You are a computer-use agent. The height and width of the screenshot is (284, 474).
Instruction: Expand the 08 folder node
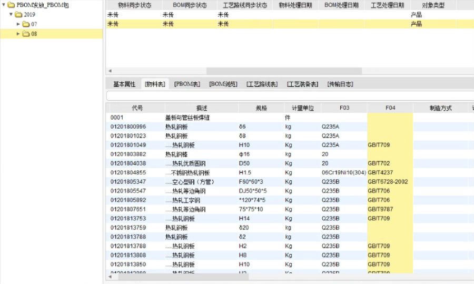point(18,34)
